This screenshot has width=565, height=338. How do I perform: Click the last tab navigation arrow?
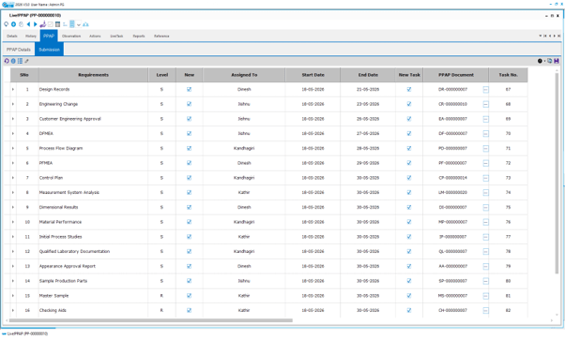click(558, 36)
